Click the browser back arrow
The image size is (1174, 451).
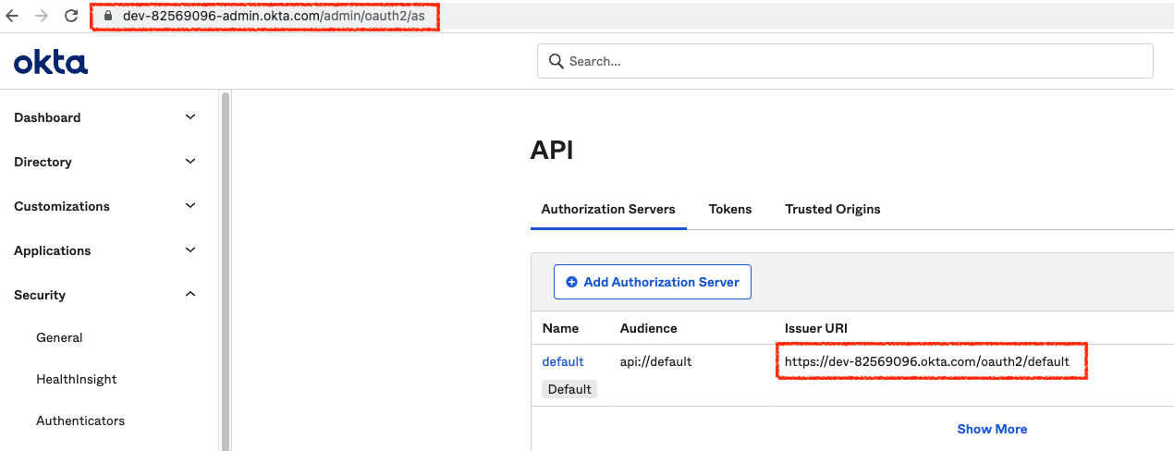12,16
